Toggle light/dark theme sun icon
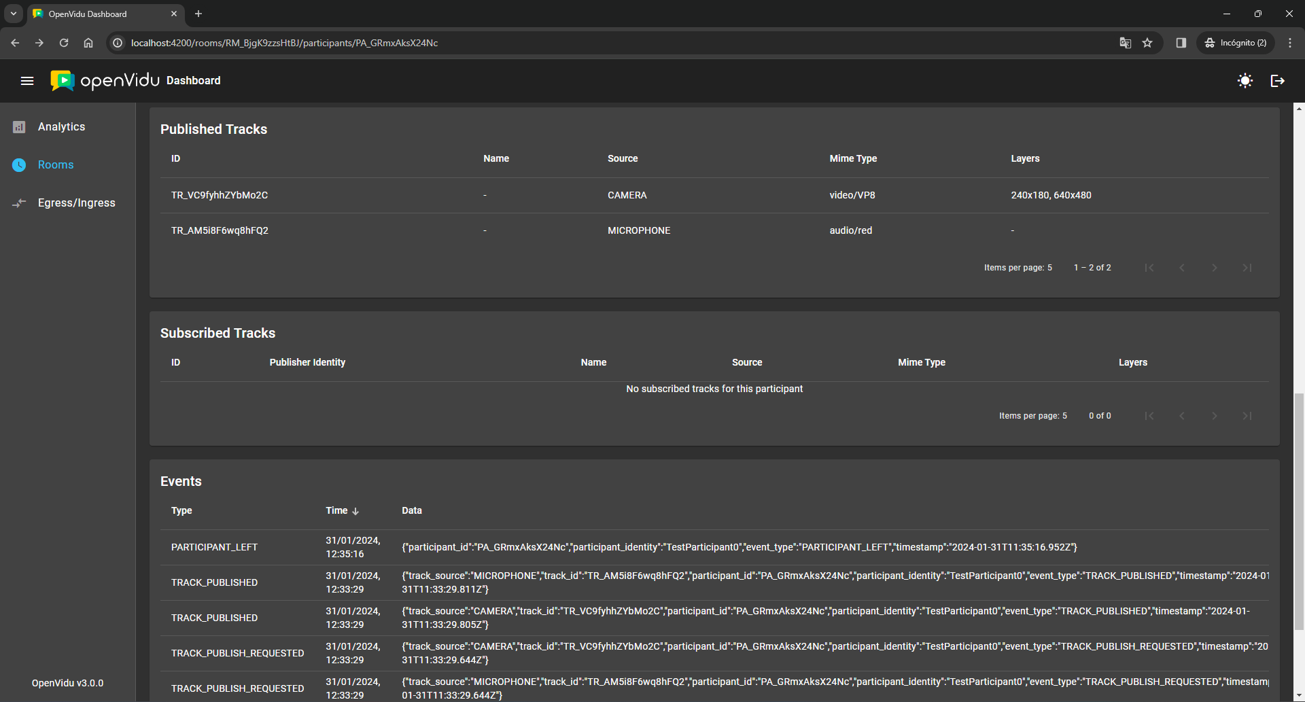 [1245, 81]
